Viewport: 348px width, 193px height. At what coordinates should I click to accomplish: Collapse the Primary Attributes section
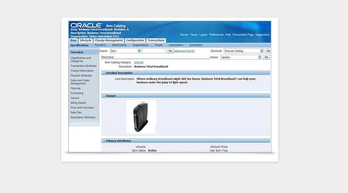(x=103, y=141)
